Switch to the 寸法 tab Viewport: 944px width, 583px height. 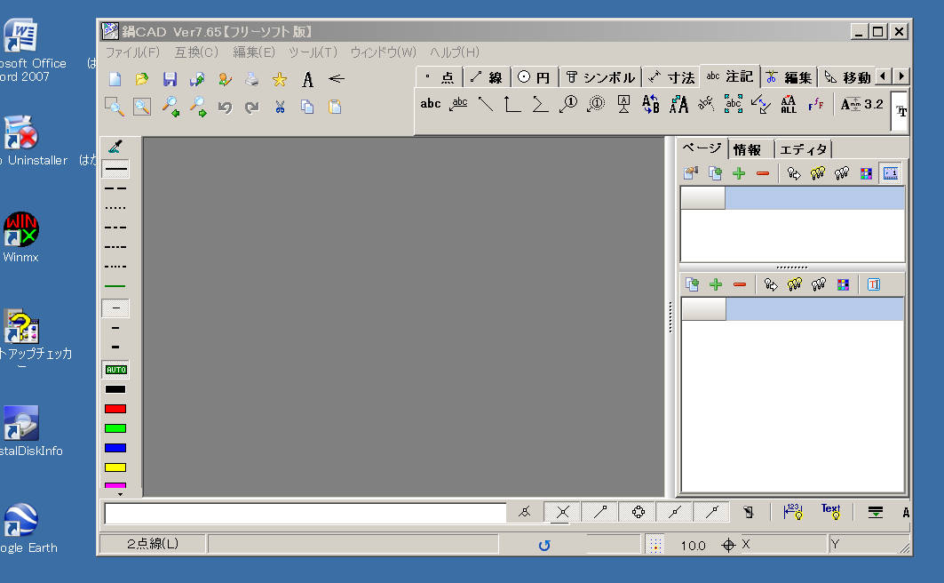[672, 77]
